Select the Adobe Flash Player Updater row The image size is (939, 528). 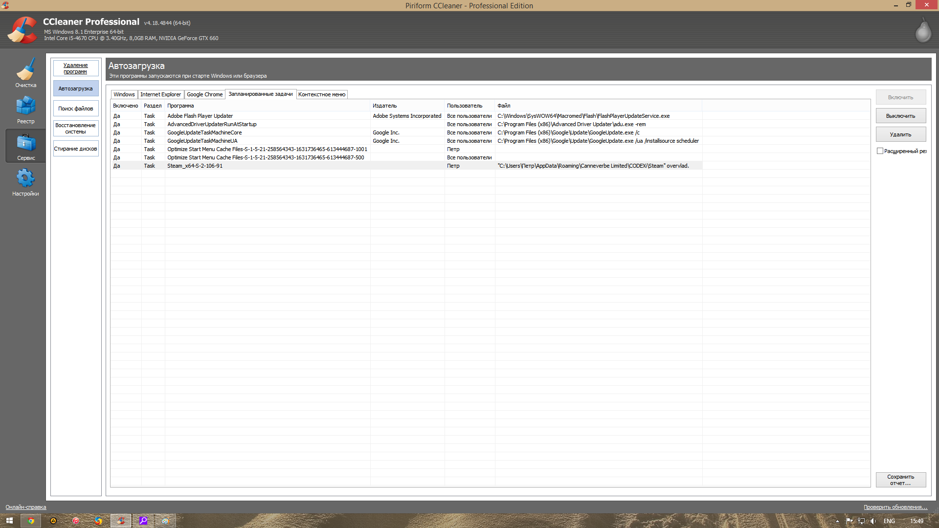pos(200,116)
